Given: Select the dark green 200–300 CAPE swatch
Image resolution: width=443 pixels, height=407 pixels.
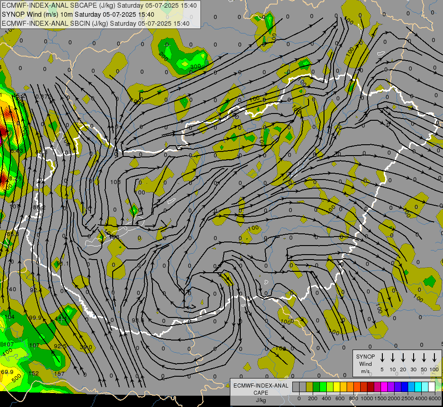Looking at the screenshot, I should tap(316, 387).
